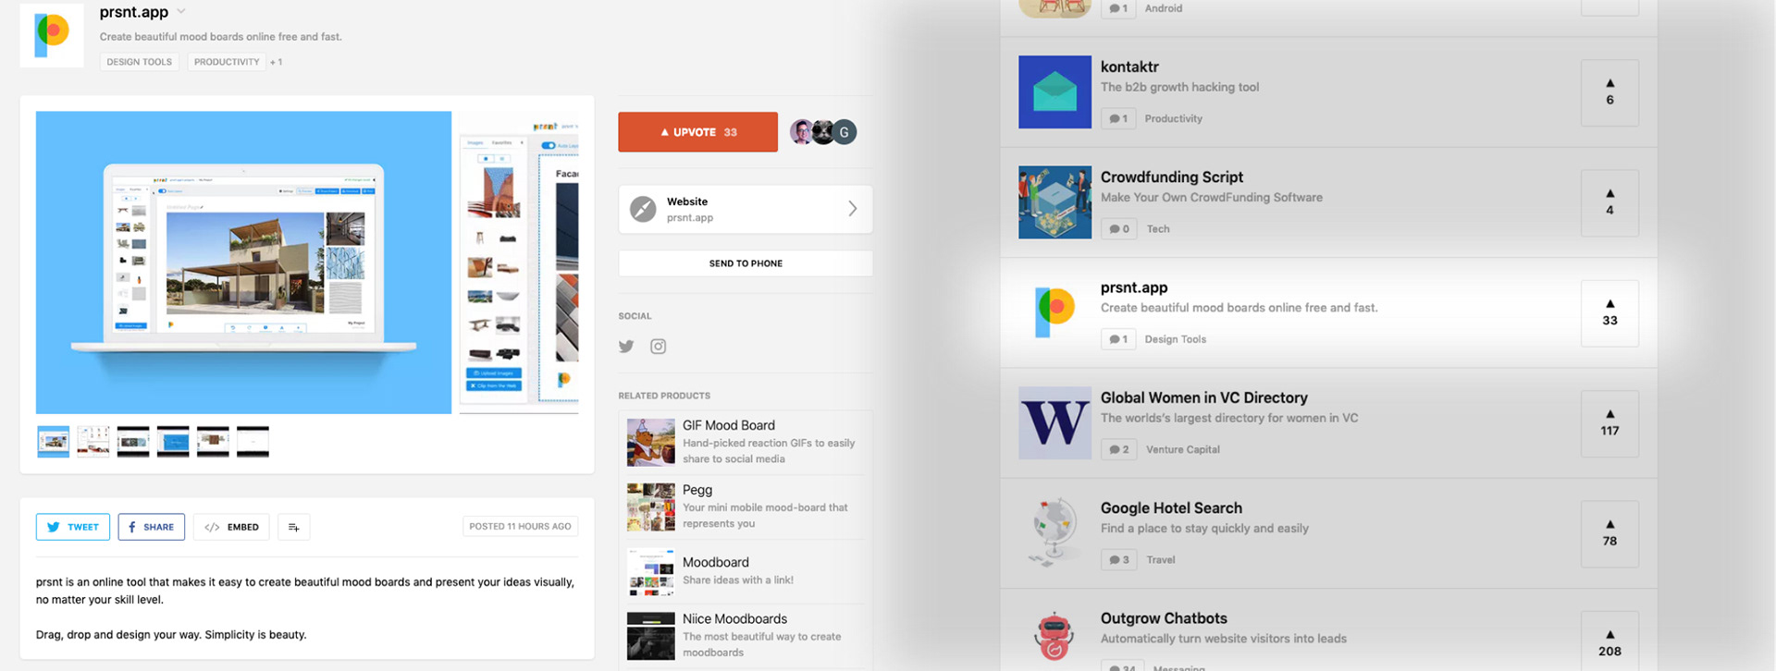Select the PRODUCTIVITY topic tag
This screenshot has width=1776, height=671.
click(x=227, y=62)
